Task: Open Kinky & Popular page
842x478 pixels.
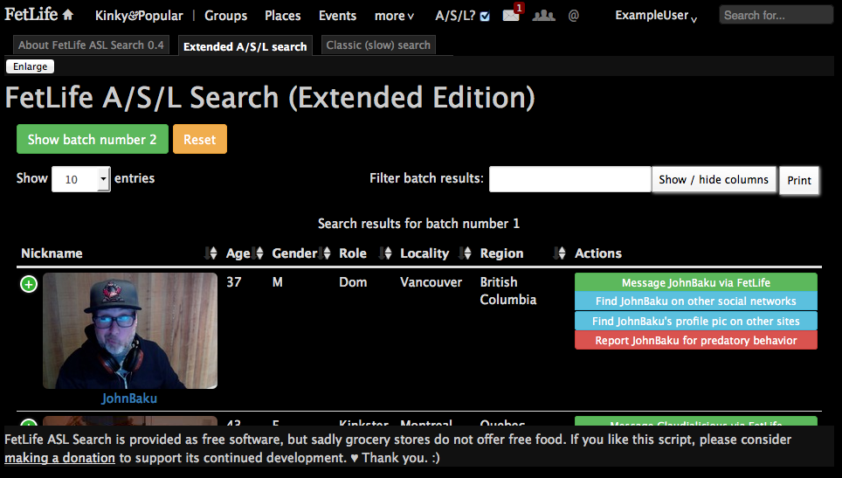Action: click(139, 16)
